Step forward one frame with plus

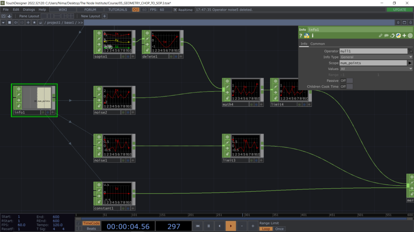pyautogui.click(x=253, y=226)
